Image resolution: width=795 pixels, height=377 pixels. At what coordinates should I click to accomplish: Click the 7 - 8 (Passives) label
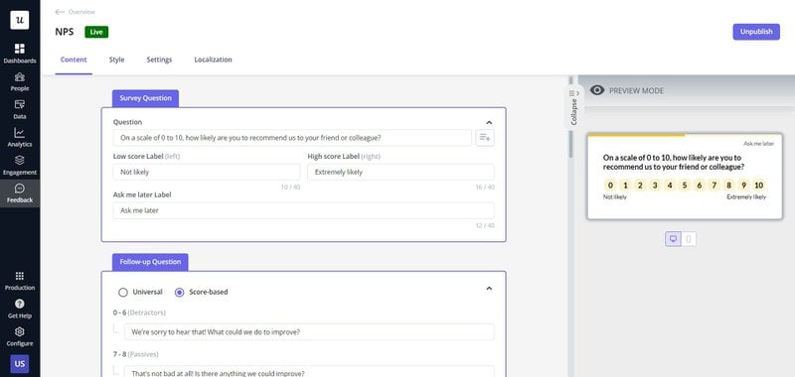(x=136, y=354)
